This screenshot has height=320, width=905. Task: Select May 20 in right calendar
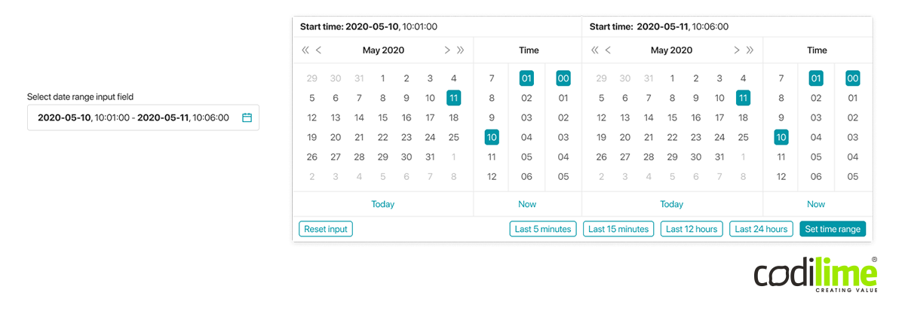625,137
